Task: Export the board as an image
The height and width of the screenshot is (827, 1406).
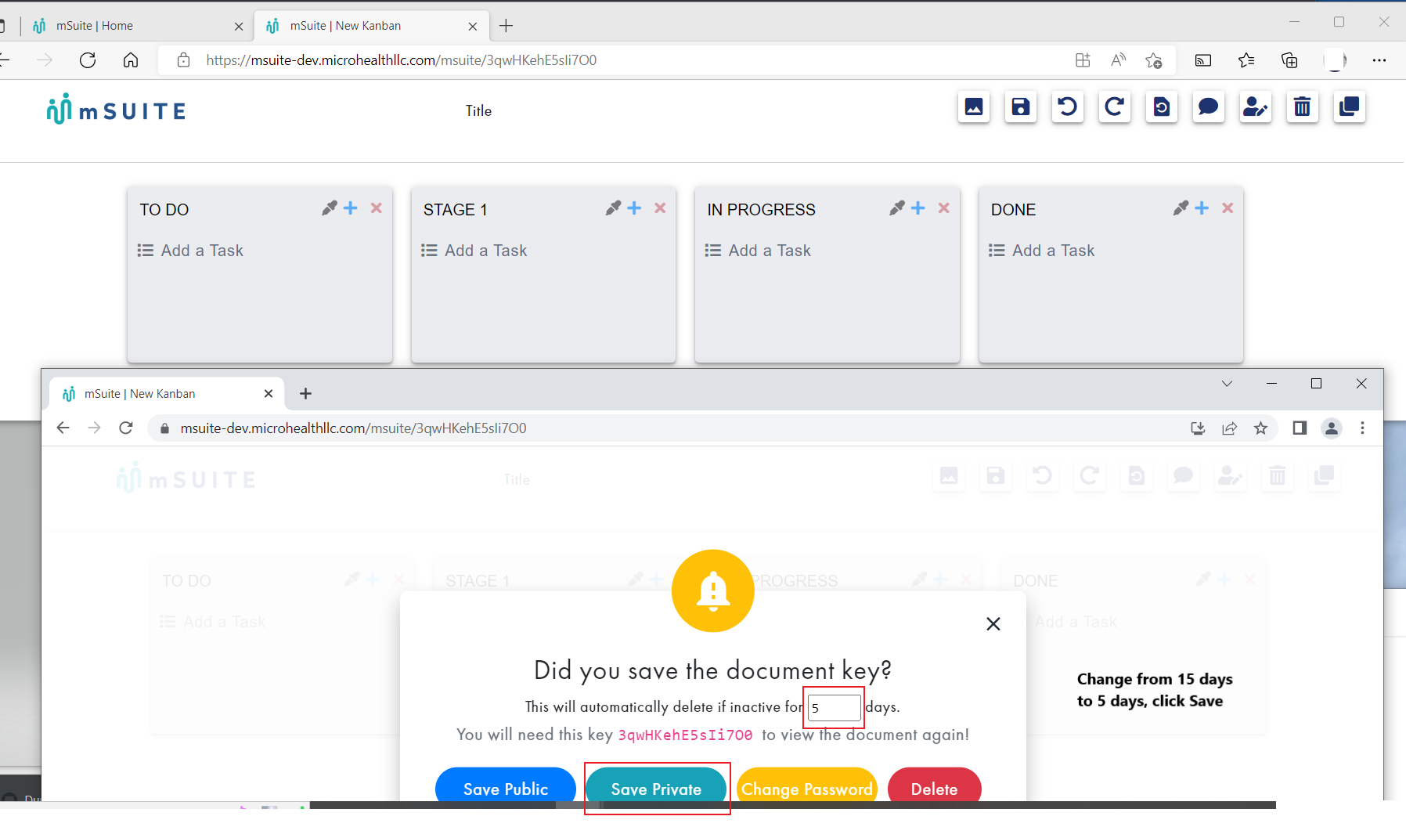Action: click(x=973, y=107)
